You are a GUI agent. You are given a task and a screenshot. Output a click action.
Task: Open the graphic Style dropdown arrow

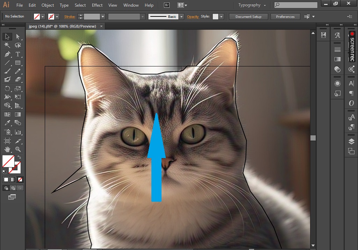click(221, 17)
